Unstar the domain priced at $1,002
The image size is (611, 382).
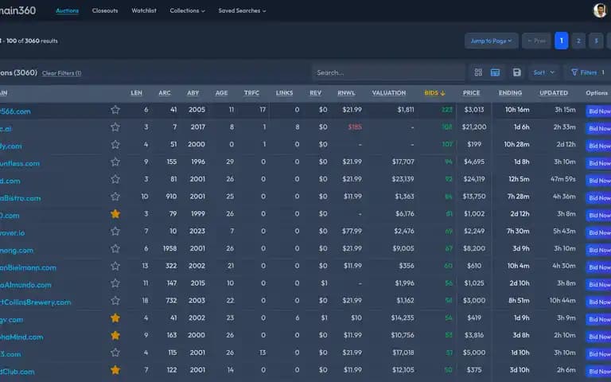[115, 214]
